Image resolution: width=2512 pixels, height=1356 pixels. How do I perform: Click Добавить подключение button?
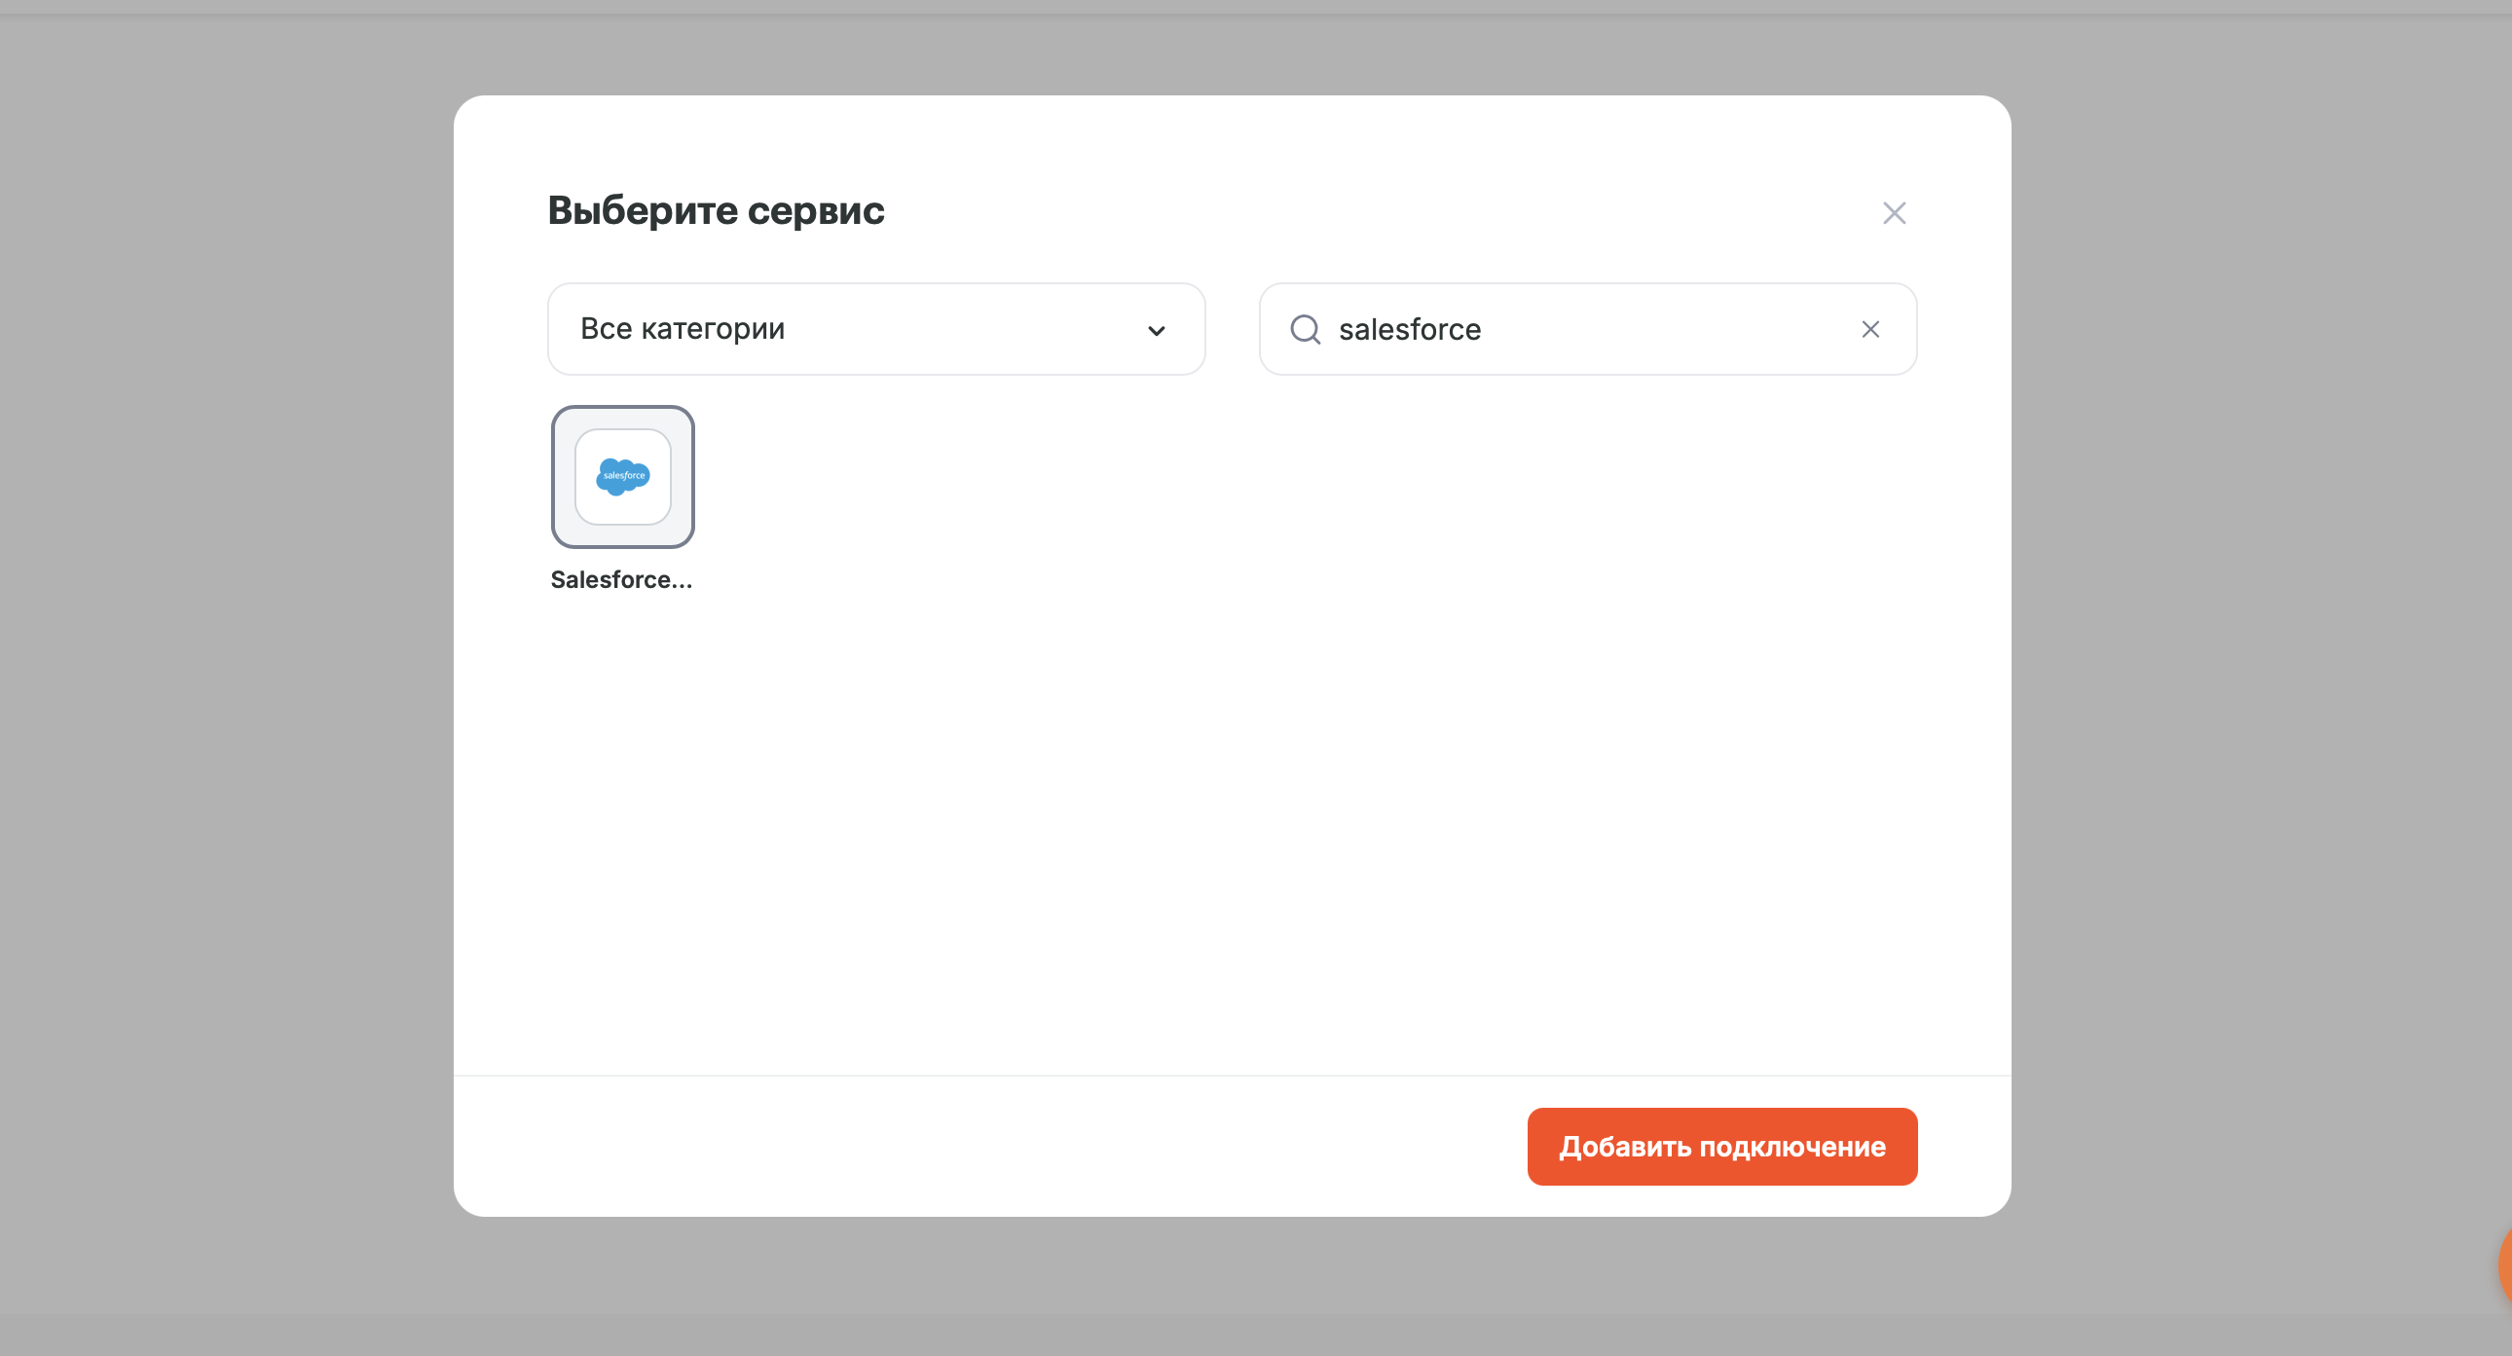(1721, 1147)
